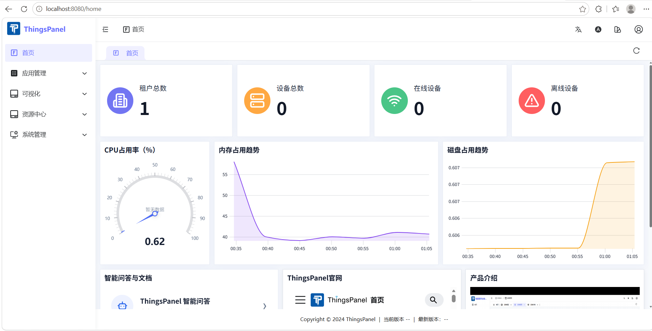Click the 在线设备 label
Viewport: 652px width, 331px height.
[x=428, y=88]
